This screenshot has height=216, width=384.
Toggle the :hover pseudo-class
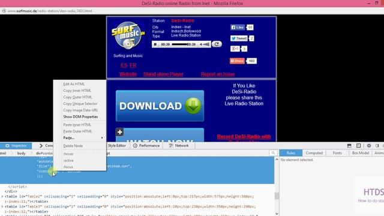pyautogui.click(x=80, y=154)
